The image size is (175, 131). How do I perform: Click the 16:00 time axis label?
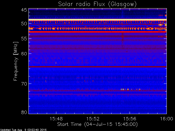coord(167,119)
